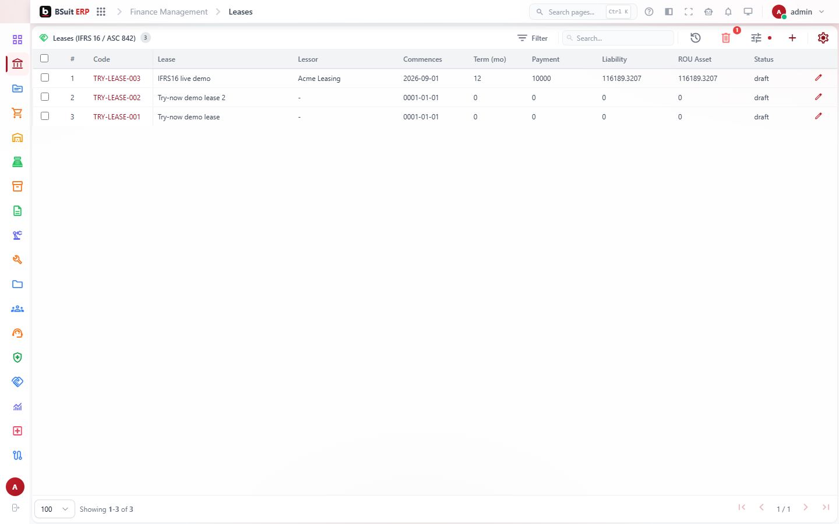Open the AI assistant robot icon
The image size is (839, 524).
(x=708, y=12)
